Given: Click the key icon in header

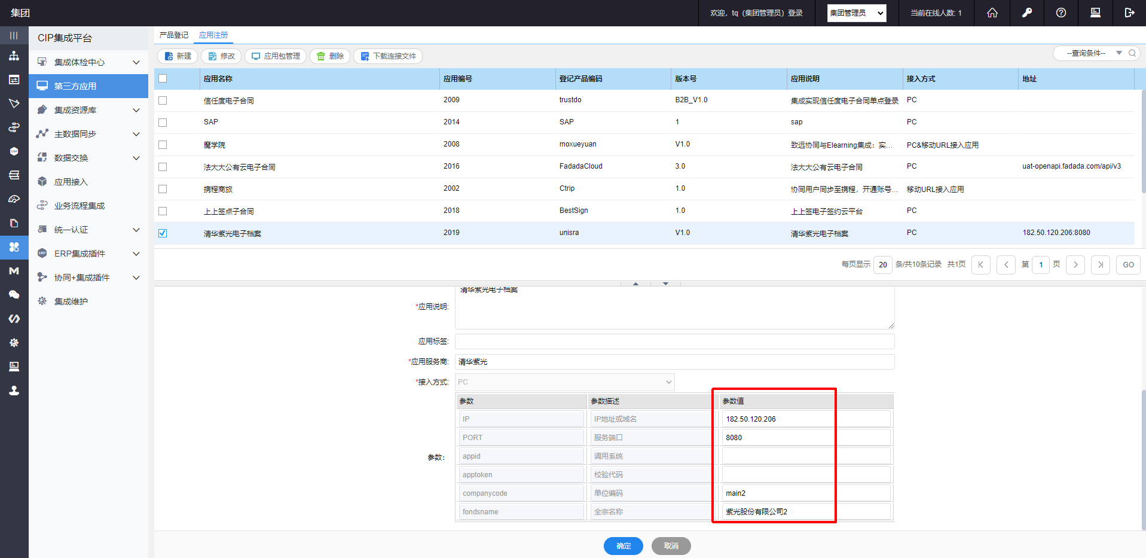Looking at the screenshot, I should coord(1026,13).
